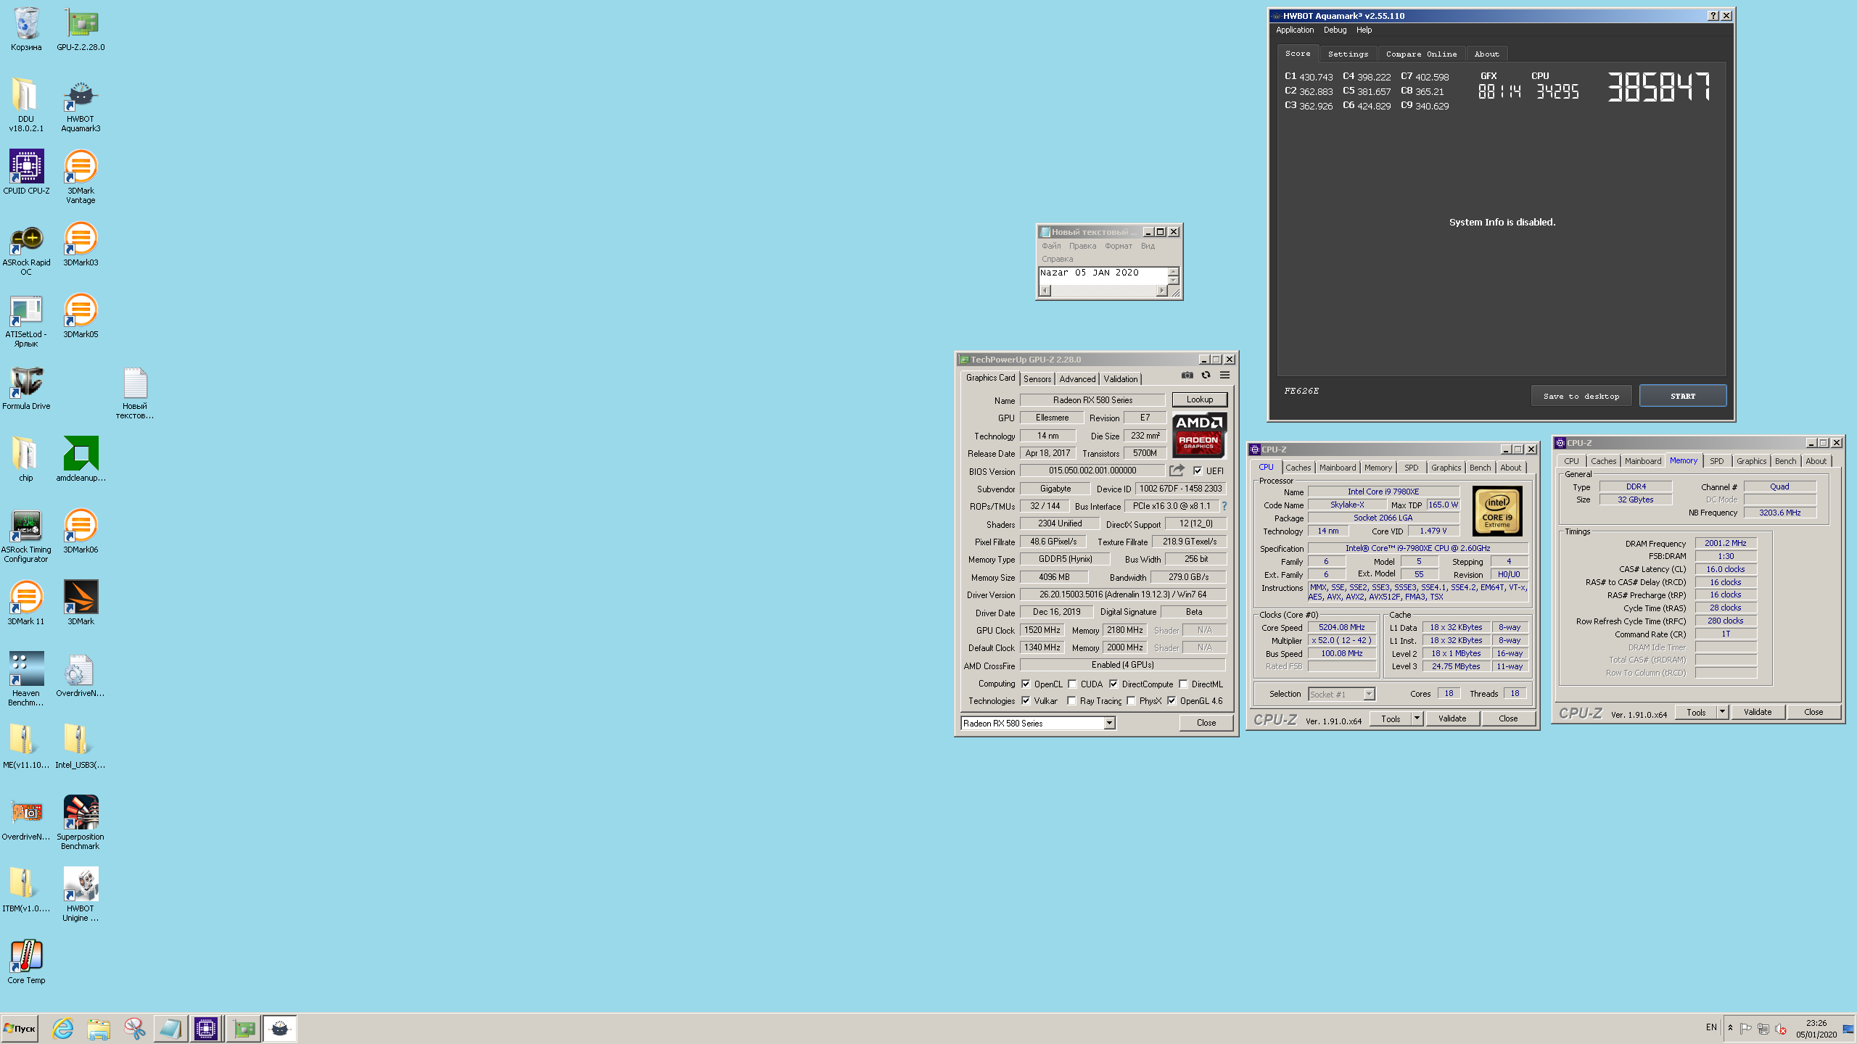Launch ASRock Rapid OC shortcut
1857x1044 pixels.
tap(26, 249)
